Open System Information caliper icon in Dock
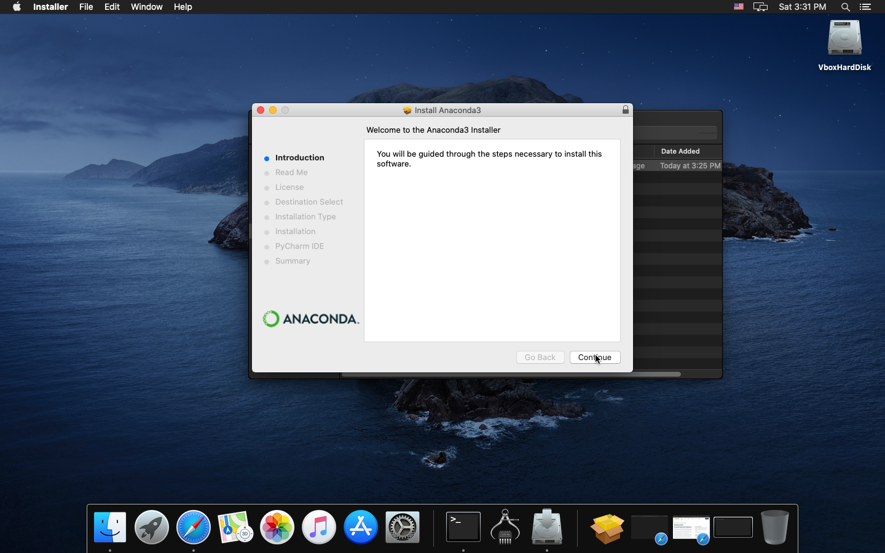 click(x=505, y=527)
